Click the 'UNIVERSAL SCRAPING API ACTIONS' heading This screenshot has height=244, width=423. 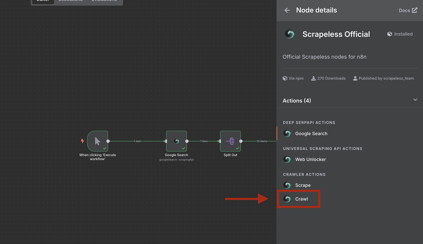(x=323, y=149)
